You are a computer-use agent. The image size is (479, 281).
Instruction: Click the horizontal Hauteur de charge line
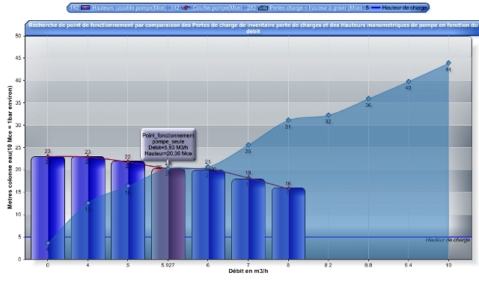click(x=248, y=237)
